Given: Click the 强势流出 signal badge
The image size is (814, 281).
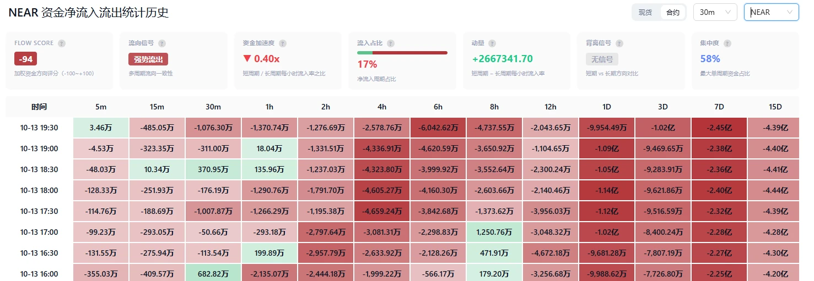Looking at the screenshot, I should 148,59.
